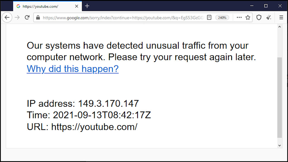Click the "Why did this happen?" link
Image resolution: width=288 pixels, height=162 pixels.
[x=73, y=69]
